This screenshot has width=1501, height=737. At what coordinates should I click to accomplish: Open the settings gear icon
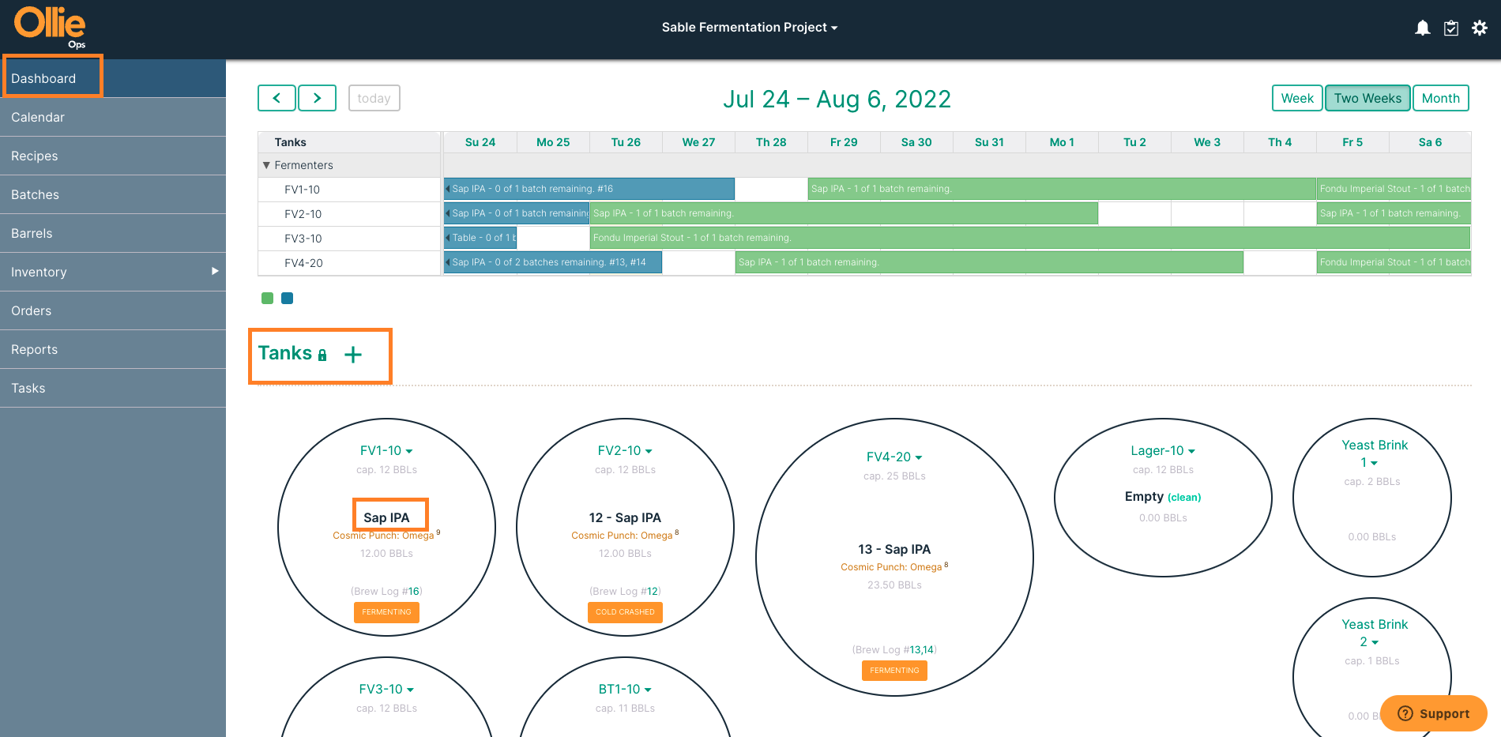coord(1480,28)
